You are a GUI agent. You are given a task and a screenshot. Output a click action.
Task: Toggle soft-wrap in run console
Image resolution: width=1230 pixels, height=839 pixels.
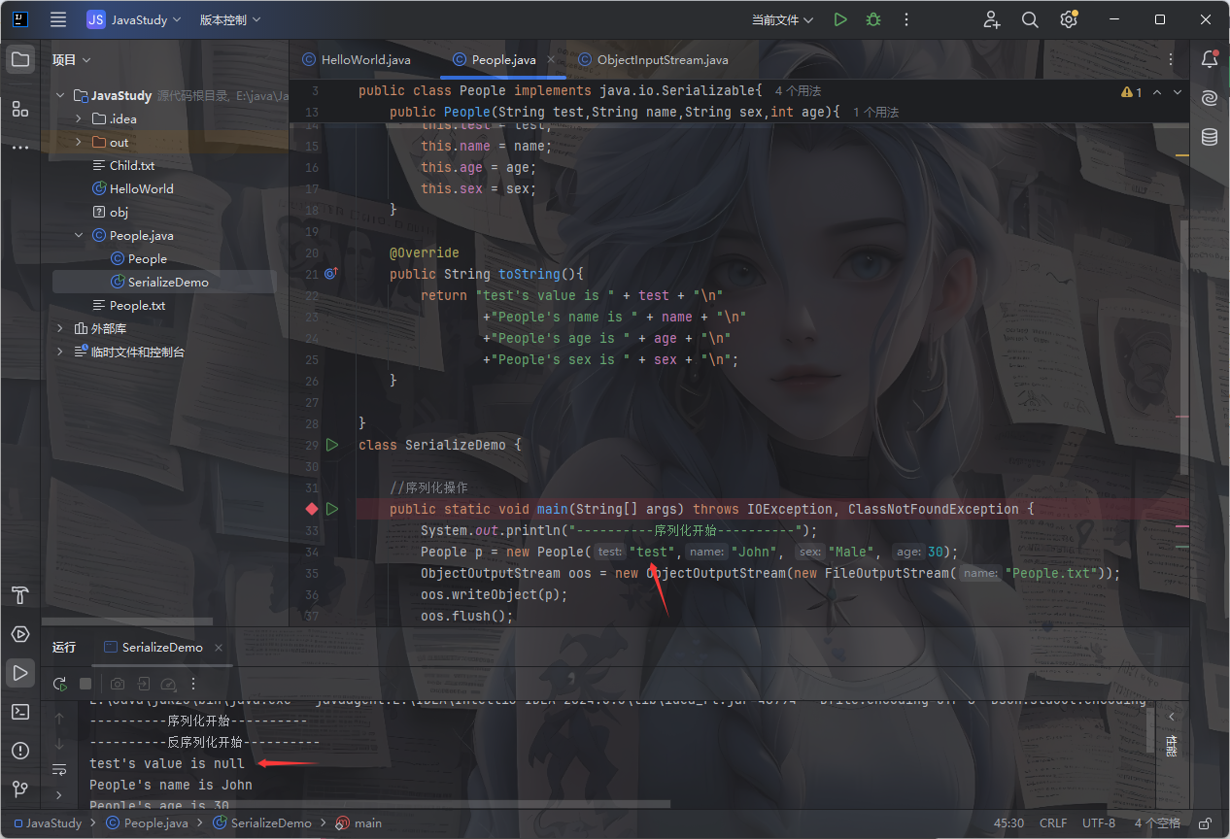tap(59, 770)
